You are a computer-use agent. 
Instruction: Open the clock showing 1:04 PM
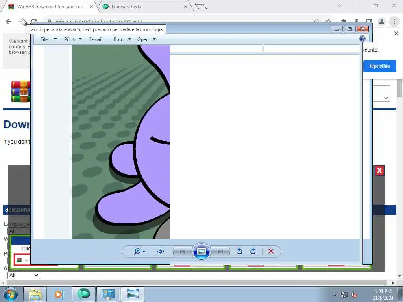[383, 295]
